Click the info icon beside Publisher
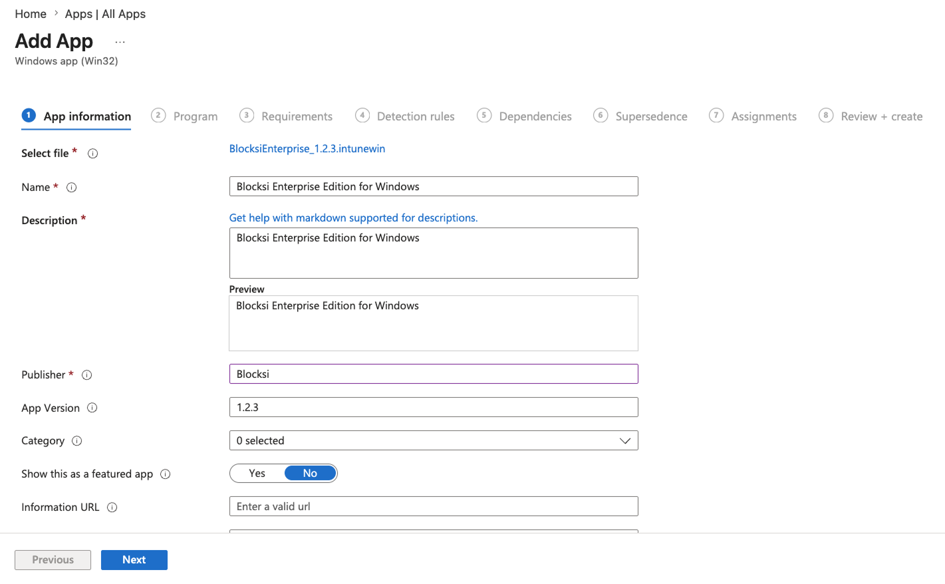Screen dimensions: 945x584 87,375
